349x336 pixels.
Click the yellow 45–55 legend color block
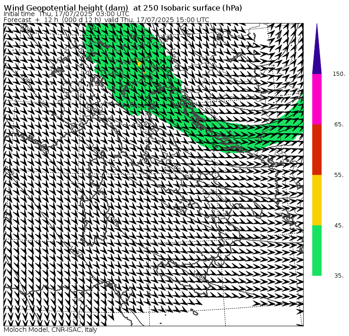pyautogui.click(x=317, y=200)
